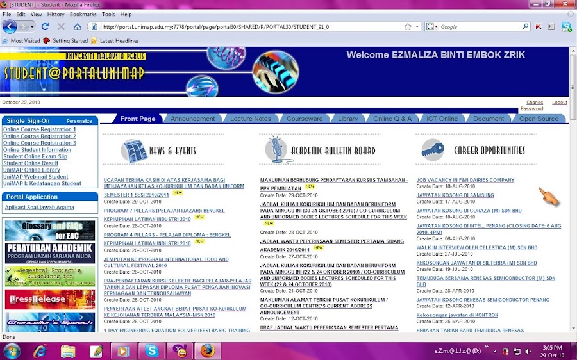Click the Career Opportunities key icon
577x360 pixels.
pyautogui.click(x=432, y=150)
